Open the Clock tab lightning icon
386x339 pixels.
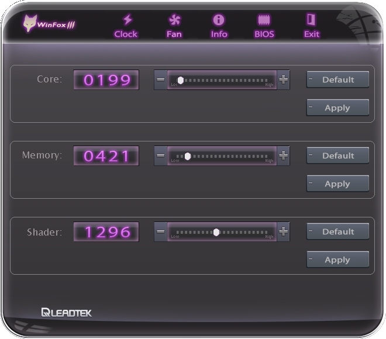tap(127, 20)
